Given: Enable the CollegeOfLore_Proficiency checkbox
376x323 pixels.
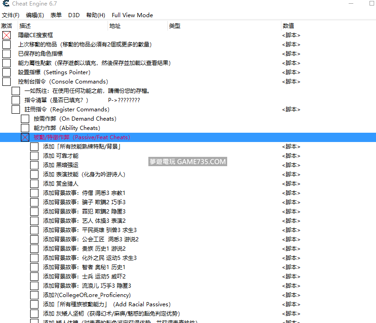Looking at the screenshot, I should tap(34, 295).
